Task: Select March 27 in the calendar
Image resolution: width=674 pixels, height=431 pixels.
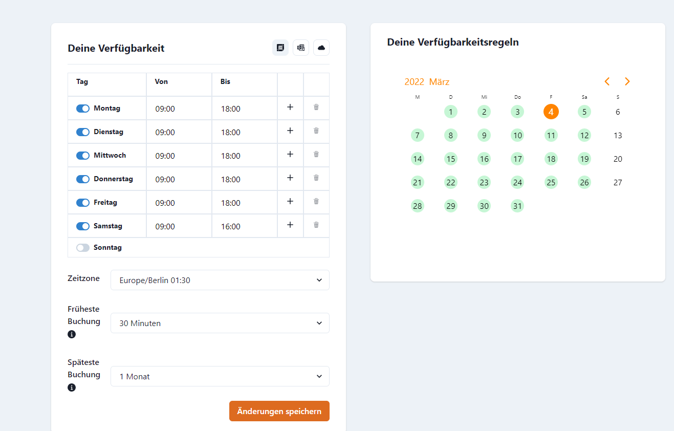Action: tap(618, 182)
